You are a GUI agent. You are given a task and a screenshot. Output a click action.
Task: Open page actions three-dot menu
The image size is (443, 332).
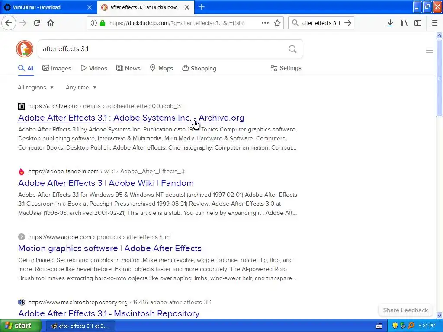[x=265, y=23]
